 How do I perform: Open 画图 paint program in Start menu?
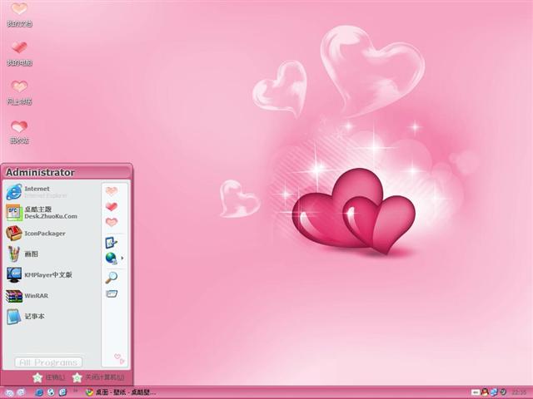22,254
